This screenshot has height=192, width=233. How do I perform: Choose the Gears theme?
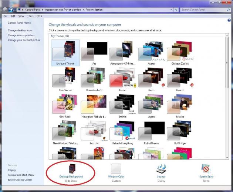[151, 79]
